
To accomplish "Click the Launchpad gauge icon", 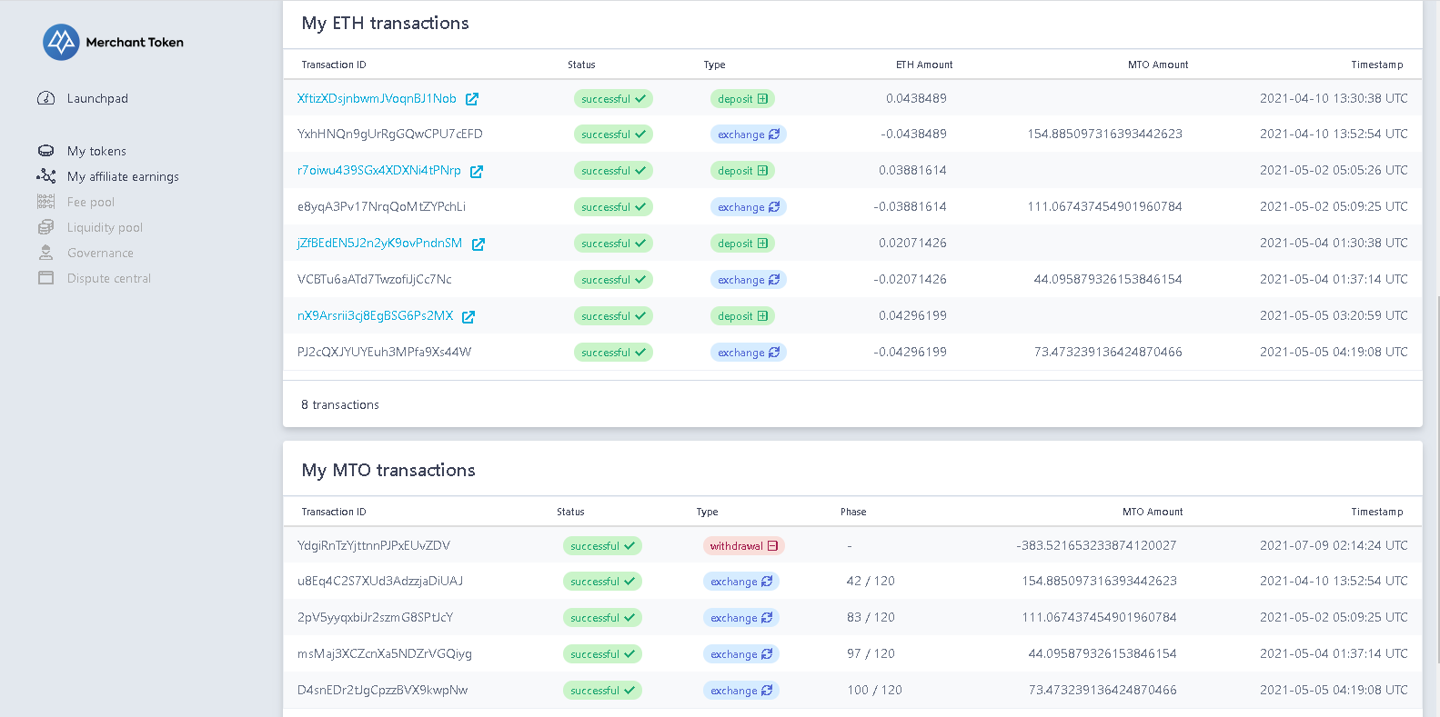I will coord(45,98).
